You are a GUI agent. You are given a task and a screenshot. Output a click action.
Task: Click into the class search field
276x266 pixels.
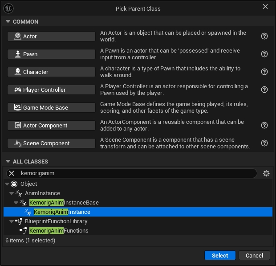pyautogui.click(x=134, y=173)
